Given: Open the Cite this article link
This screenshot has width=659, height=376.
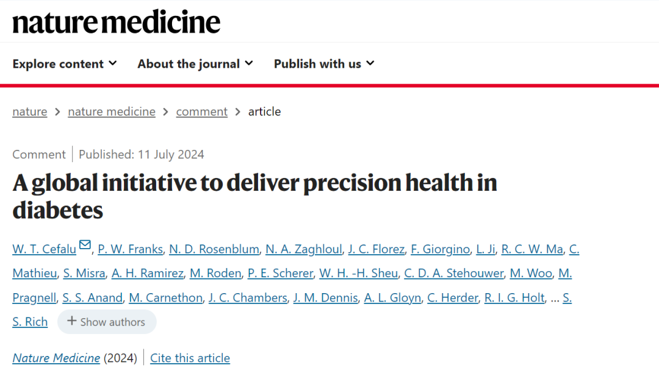Looking at the screenshot, I should [x=190, y=358].
